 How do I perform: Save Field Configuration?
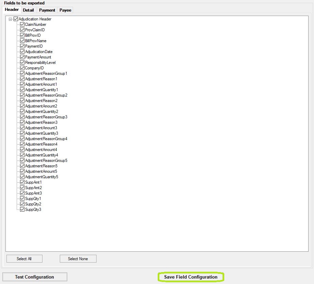[x=191, y=277]
